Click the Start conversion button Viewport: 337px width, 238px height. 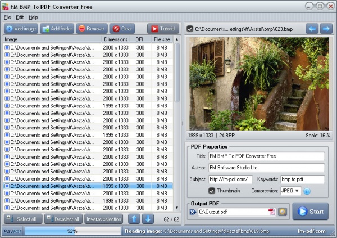(310, 212)
